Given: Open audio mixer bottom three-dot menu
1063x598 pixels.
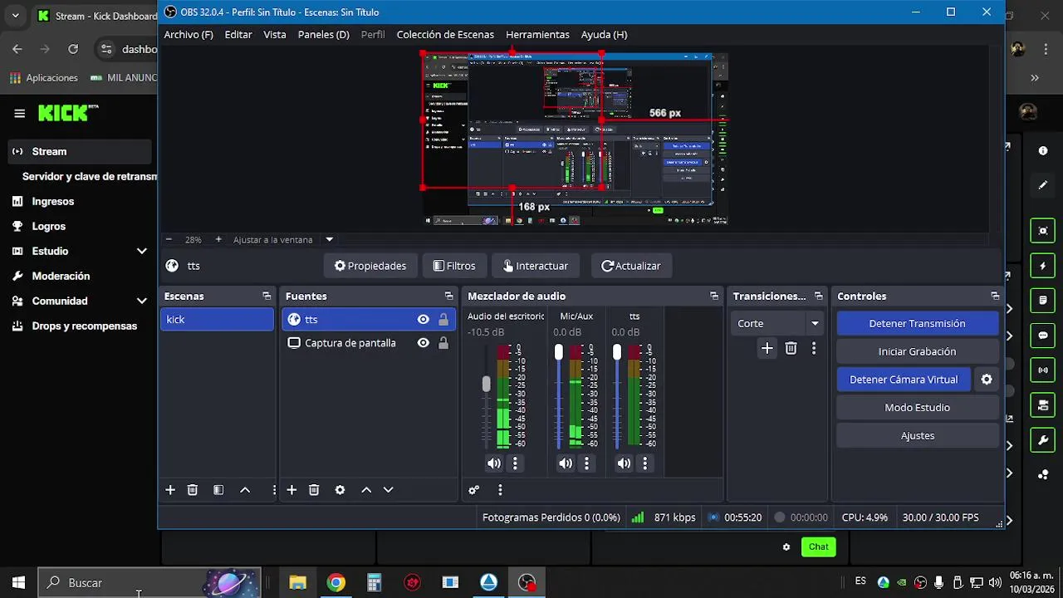Looking at the screenshot, I should tap(500, 490).
